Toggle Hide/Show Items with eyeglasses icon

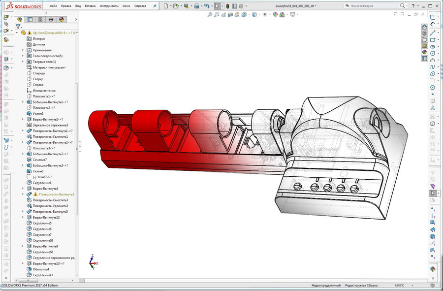(265, 15)
